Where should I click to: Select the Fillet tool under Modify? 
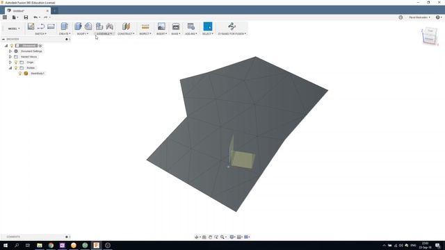88,26
